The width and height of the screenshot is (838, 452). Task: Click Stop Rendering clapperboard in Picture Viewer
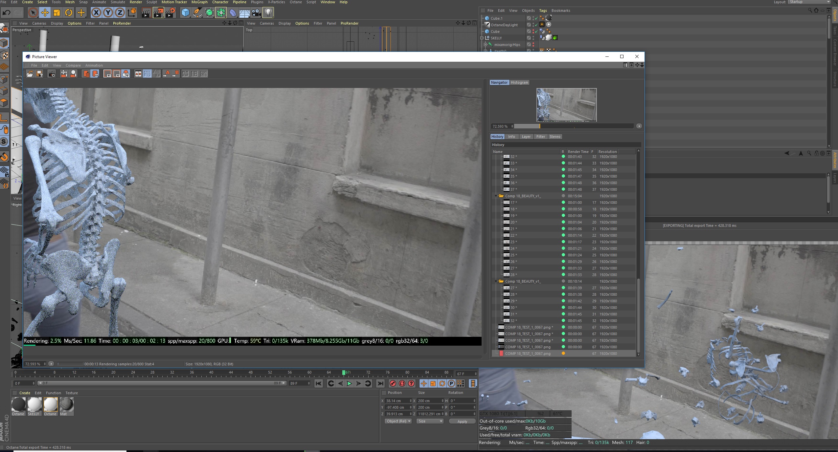coord(52,74)
